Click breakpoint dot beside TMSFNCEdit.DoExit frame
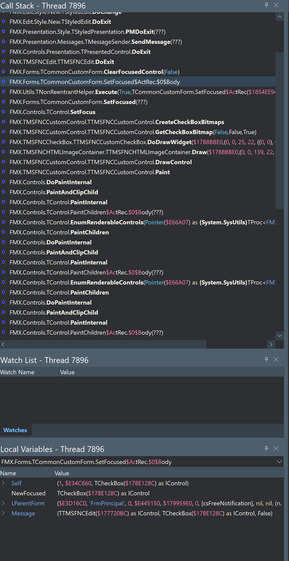 tap(4, 62)
